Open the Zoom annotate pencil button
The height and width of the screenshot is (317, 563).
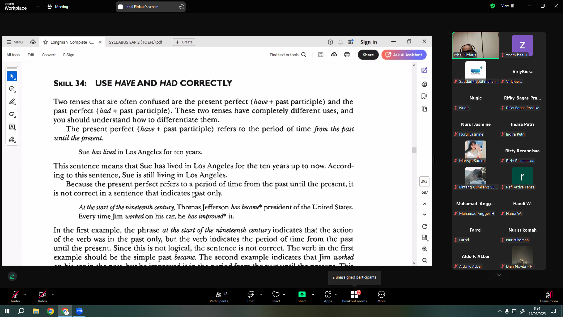(x=12, y=276)
